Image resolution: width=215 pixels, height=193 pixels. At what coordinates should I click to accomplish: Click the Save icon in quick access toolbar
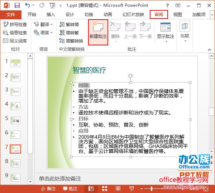click(17, 5)
